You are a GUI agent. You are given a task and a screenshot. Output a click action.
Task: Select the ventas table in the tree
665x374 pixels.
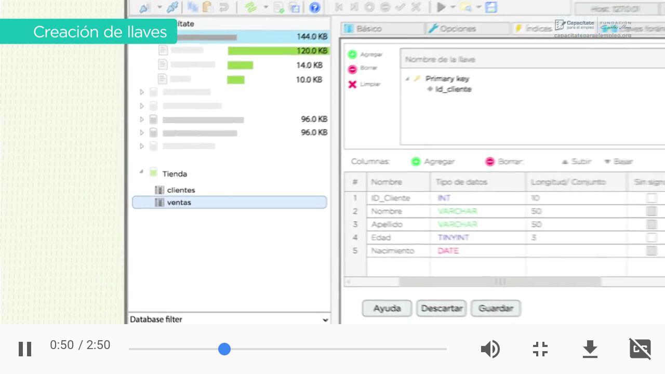230,202
